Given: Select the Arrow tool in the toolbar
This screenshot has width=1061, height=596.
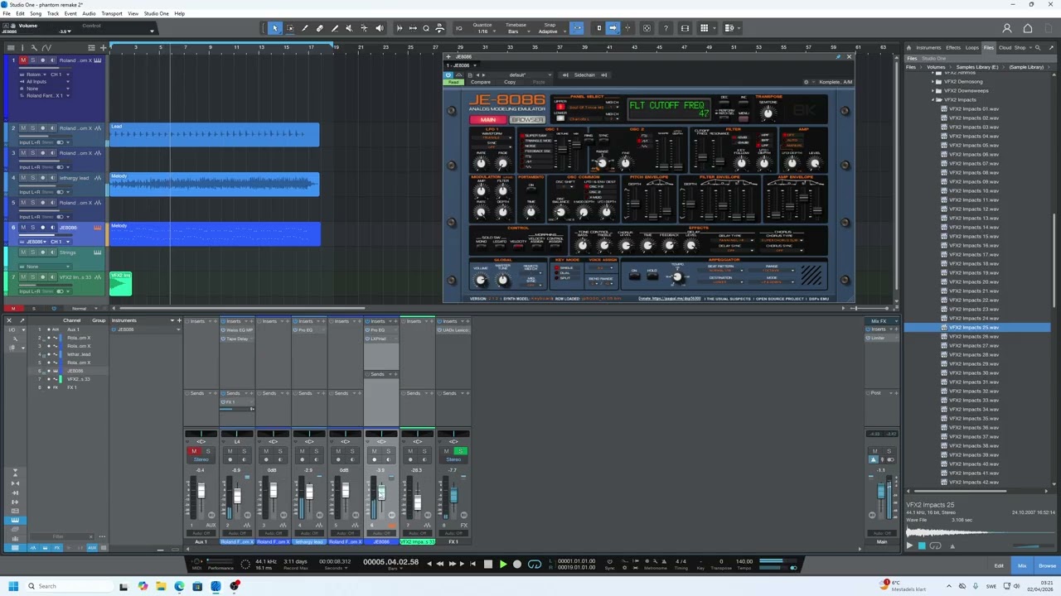Looking at the screenshot, I should tap(276, 28).
